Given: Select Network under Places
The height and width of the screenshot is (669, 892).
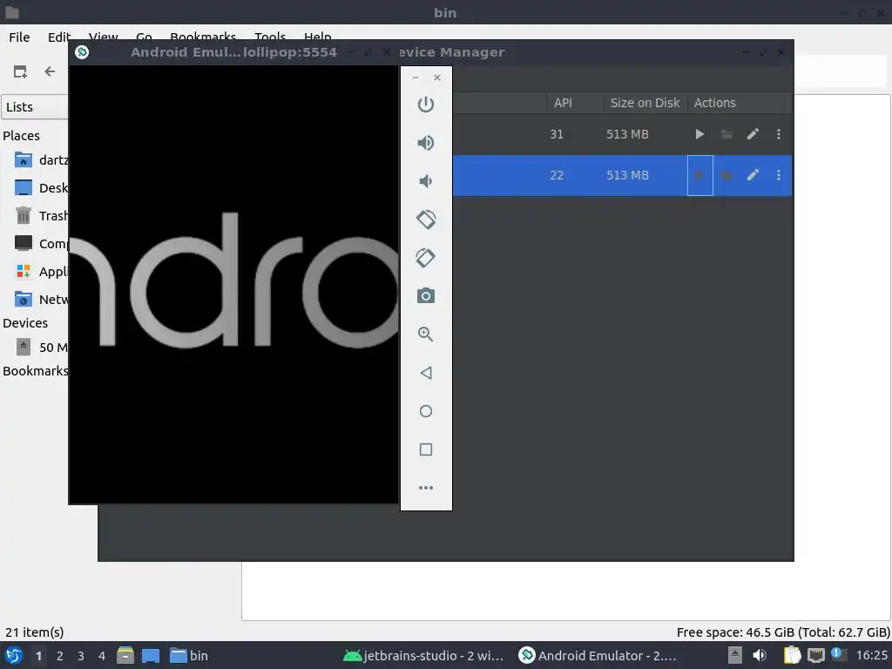Looking at the screenshot, I should [x=40, y=300].
